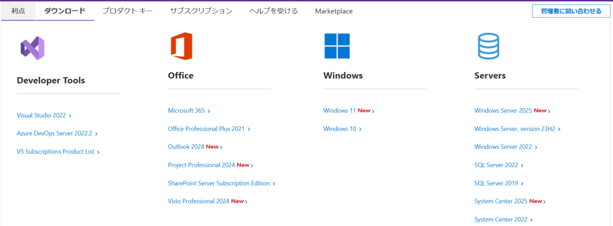Click the Visual Studio logo icon
613x226 pixels.
(33, 48)
